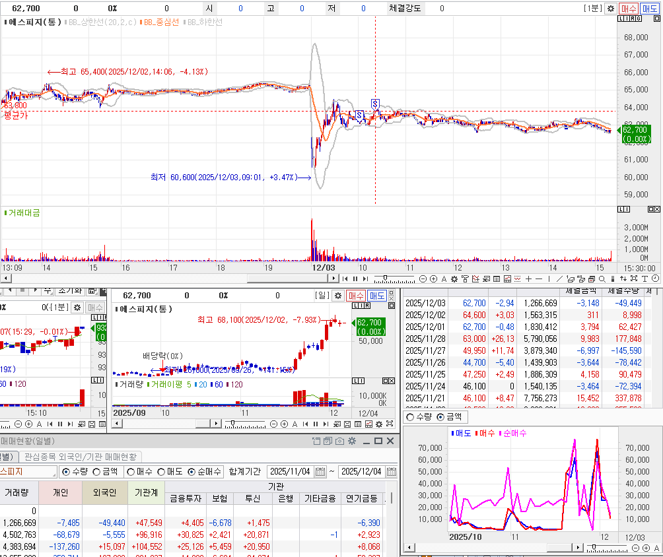Select text tool T in main chart toolbar
Screen dimensions: 663x557
pyautogui.click(x=645, y=279)
